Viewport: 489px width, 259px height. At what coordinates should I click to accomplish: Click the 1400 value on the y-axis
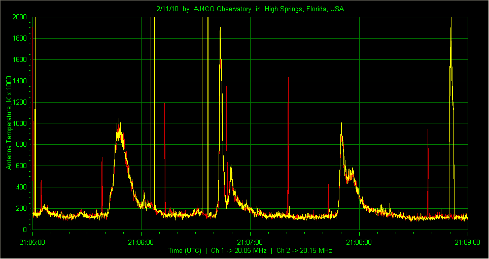19,81
